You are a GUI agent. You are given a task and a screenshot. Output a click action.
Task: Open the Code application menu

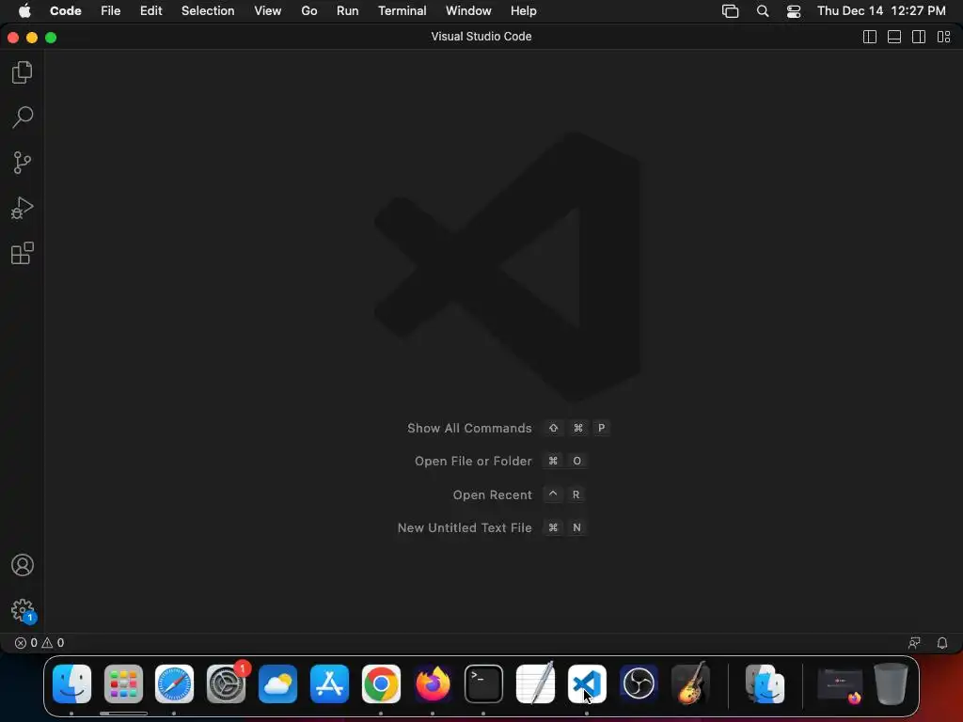coord(66,11)
